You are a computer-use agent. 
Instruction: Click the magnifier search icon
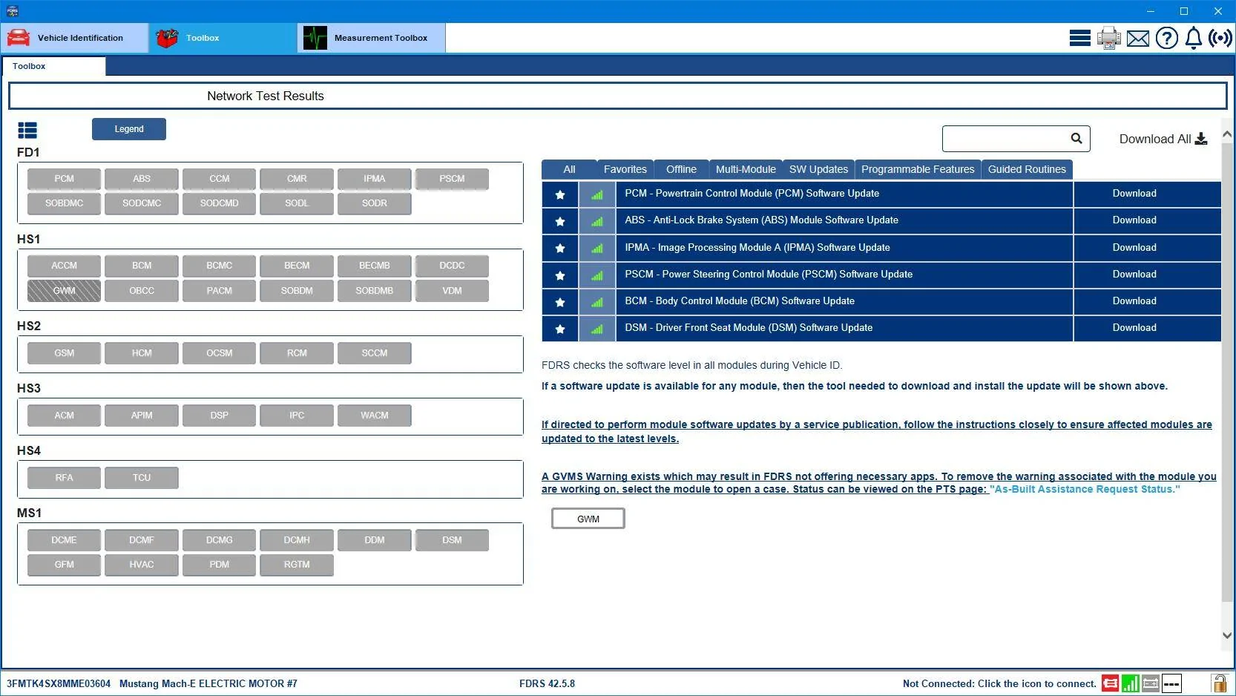pyautogui.click(x=1076, y=138)
